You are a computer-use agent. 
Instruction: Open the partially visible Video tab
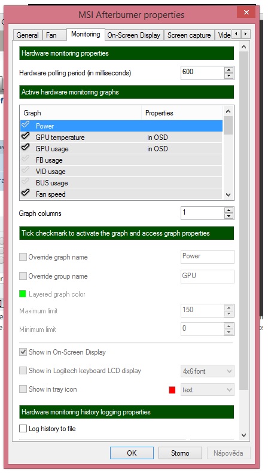[x=224, y=35]
